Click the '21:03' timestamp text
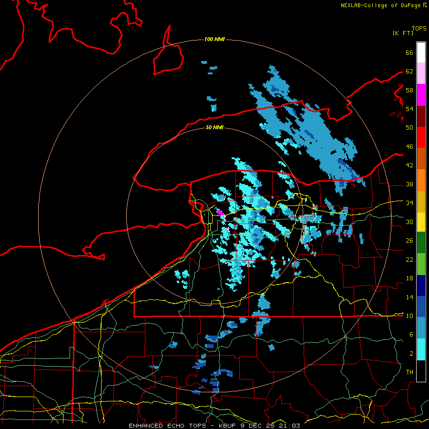This screenshot has height=429, width=429. 290,426
